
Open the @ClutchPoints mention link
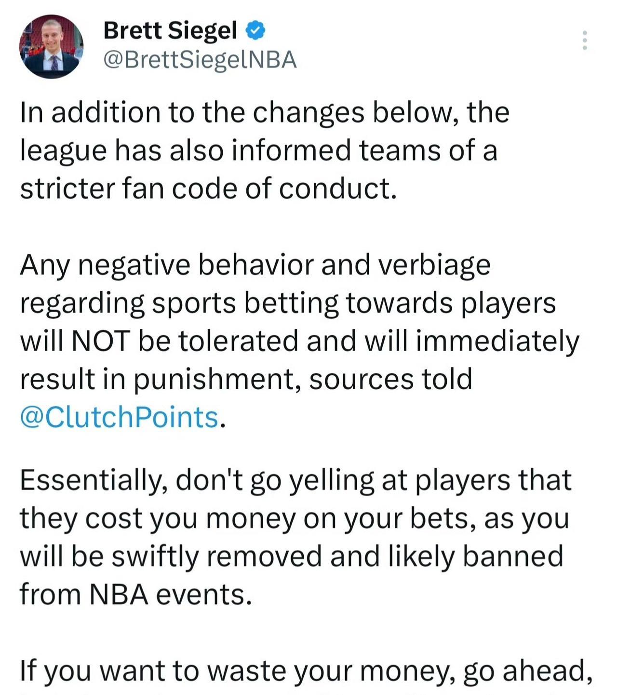120,417
